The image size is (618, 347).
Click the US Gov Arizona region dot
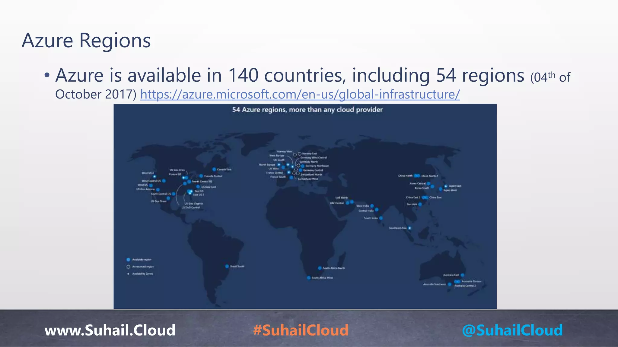click(158, 189)
